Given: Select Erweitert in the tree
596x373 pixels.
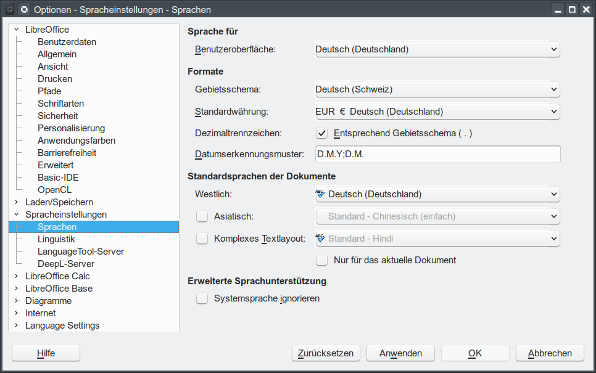Looking at the screenshot, I should 56,165.
